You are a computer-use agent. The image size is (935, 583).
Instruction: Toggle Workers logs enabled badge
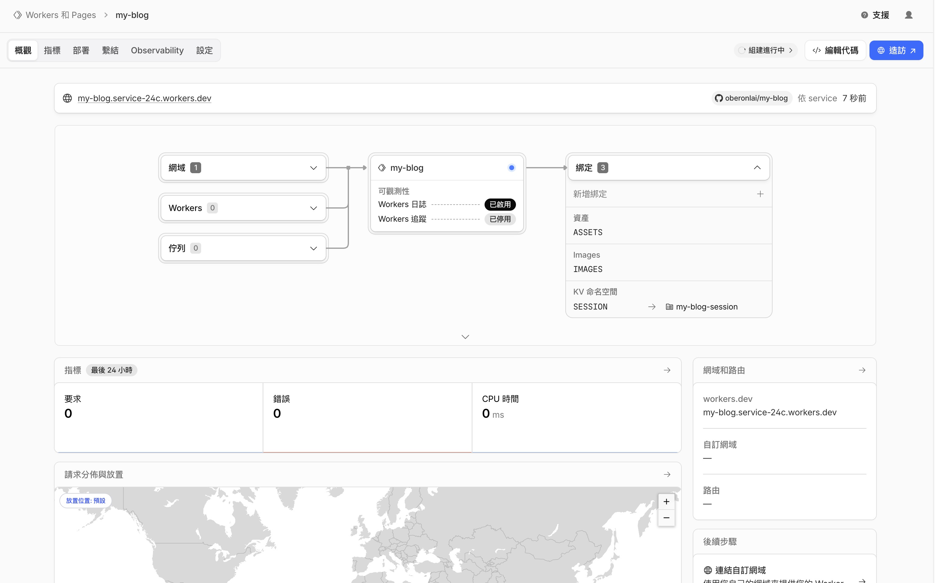(500, 204)
